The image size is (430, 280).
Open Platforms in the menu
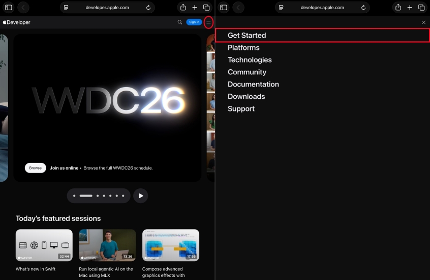(243, 47)
